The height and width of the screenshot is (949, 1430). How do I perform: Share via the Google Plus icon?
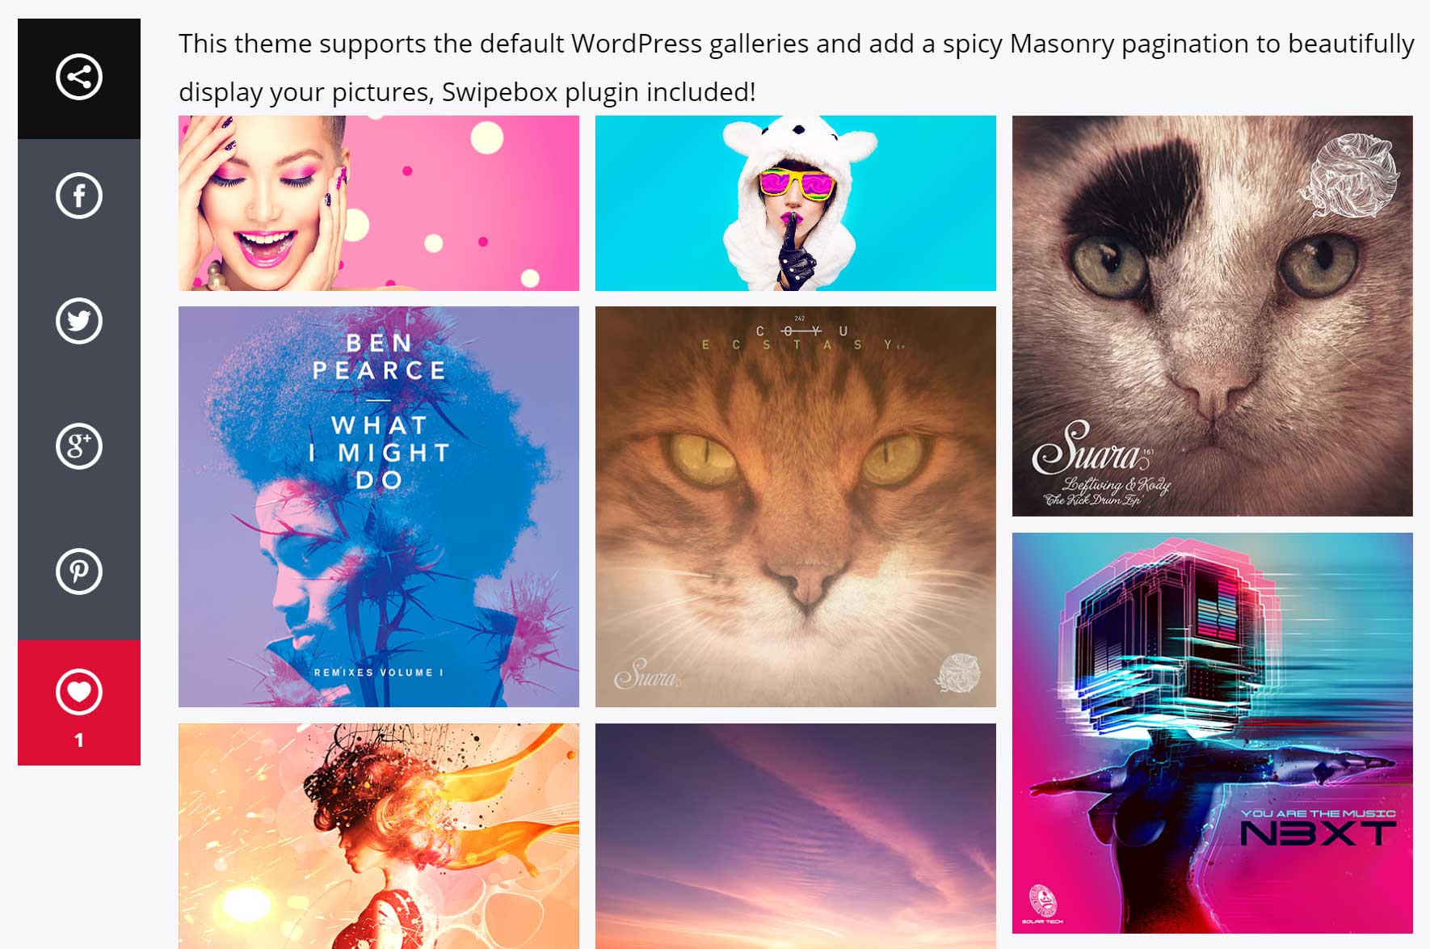[x=79, y=446]
